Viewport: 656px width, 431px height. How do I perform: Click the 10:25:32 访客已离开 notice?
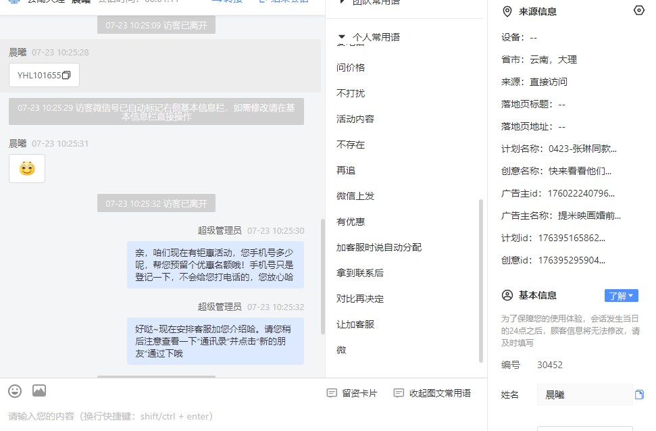tap(157, 203)
